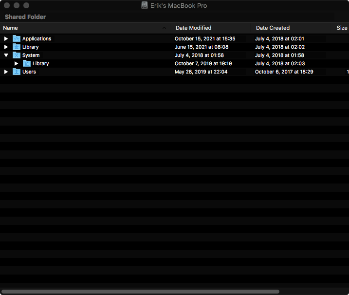Click 'July 4, 2018 at 02:02' created date
This screenshot has width=349, height=295.
(280, 47)
